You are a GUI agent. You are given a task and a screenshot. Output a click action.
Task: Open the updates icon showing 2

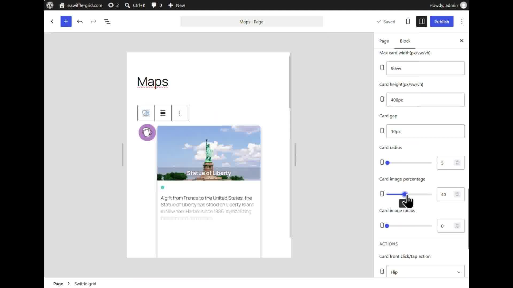(113, 5)
